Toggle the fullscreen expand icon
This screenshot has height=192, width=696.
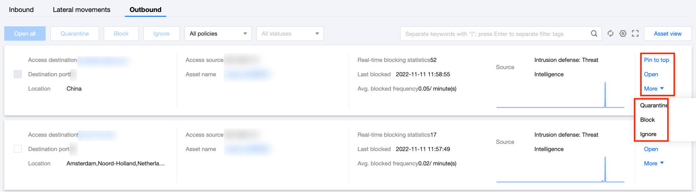click(x=635, y=34)
